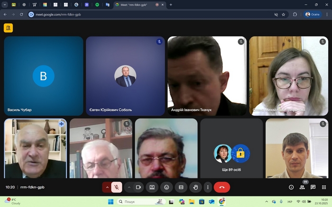Open the three-dot more options menu
Viewport: 332px width, 207px height.
(207, 187)
